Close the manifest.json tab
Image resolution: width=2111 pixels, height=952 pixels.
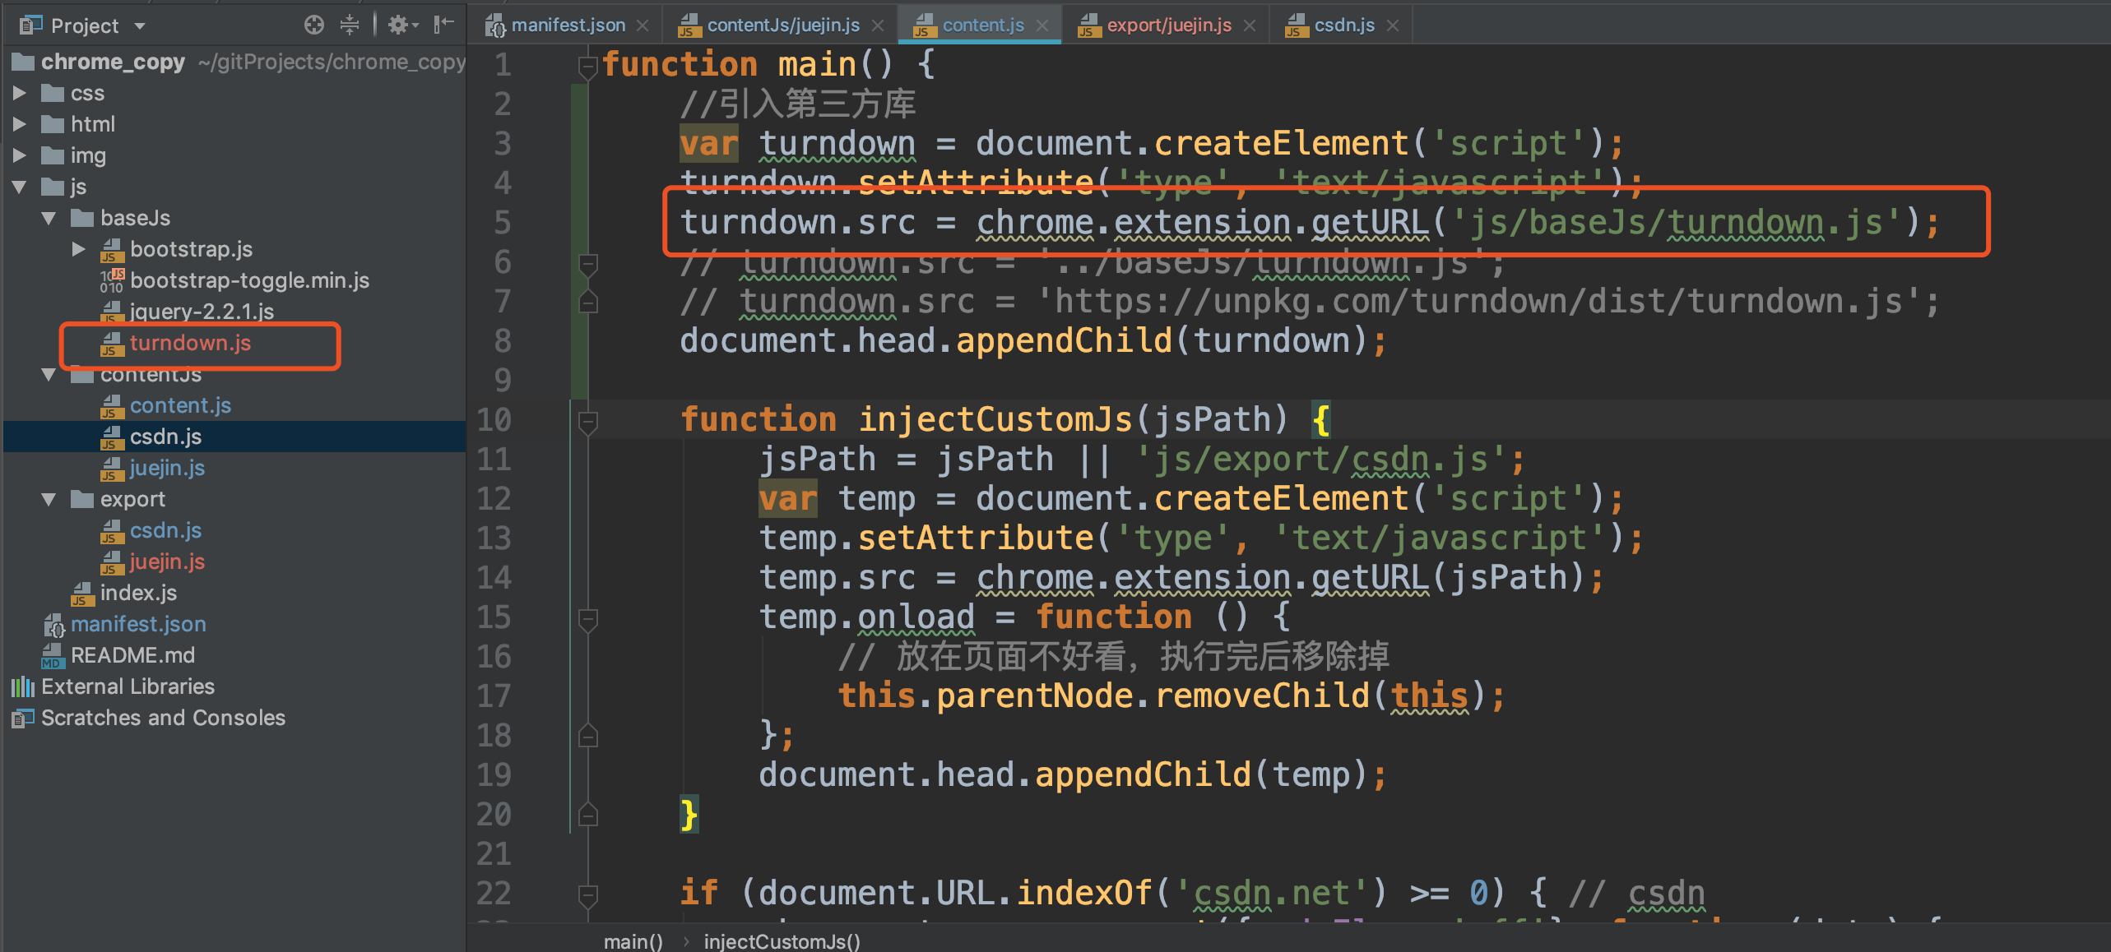coord(643,25)
